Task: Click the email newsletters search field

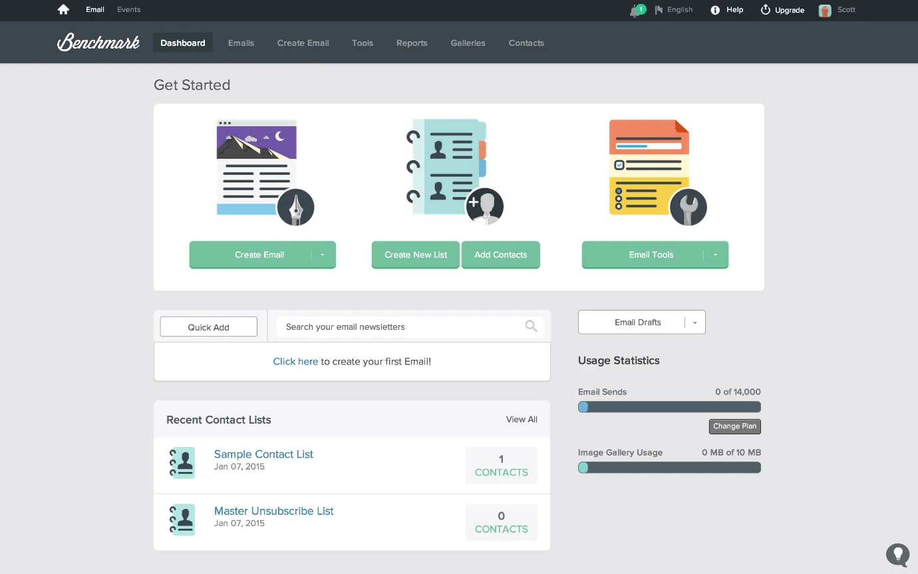Action: click(399, 327)
